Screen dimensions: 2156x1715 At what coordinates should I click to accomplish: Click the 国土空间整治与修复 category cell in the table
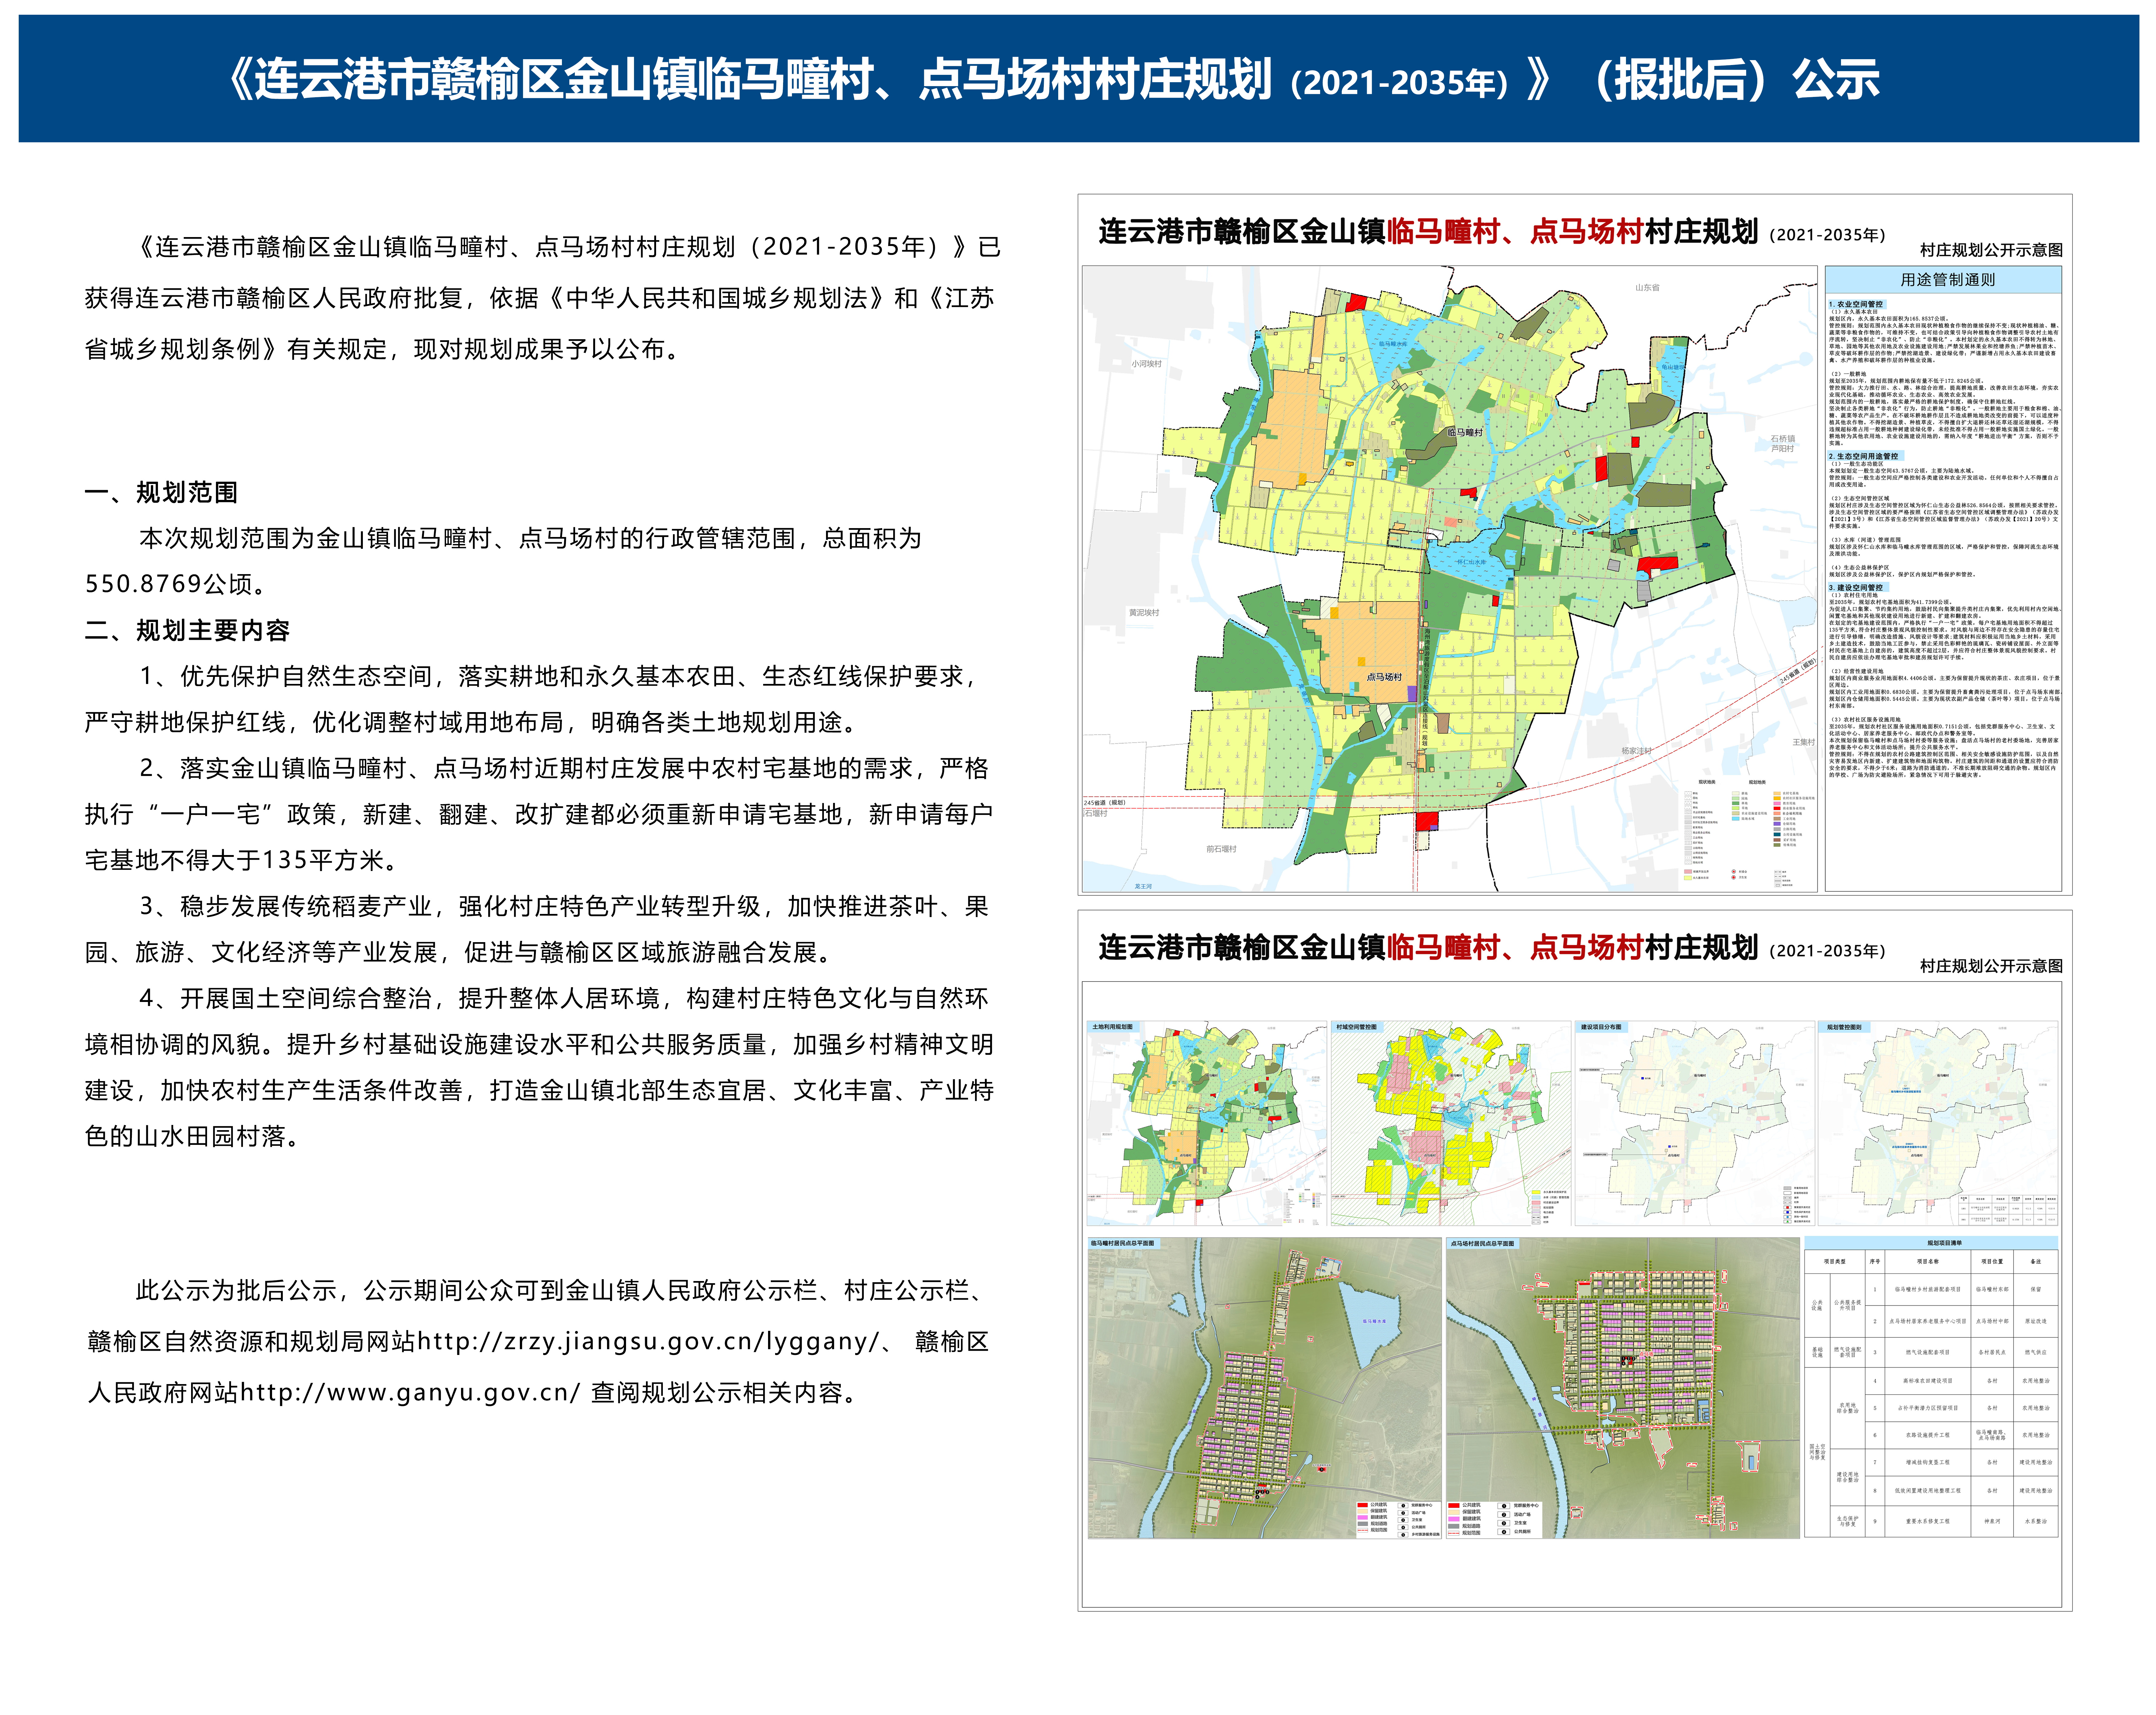(1818, 1452)
